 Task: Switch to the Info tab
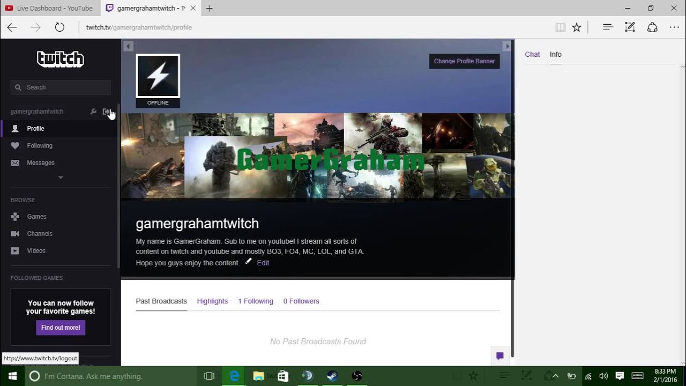pos(556,54)
